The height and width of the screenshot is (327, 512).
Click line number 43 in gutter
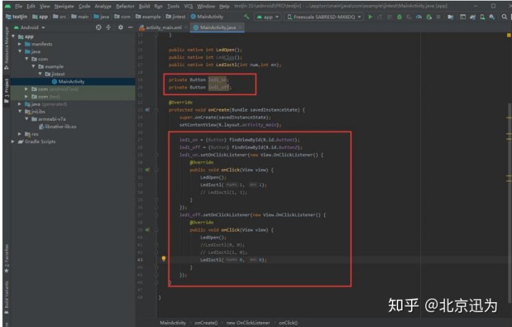tap(140, 259)
